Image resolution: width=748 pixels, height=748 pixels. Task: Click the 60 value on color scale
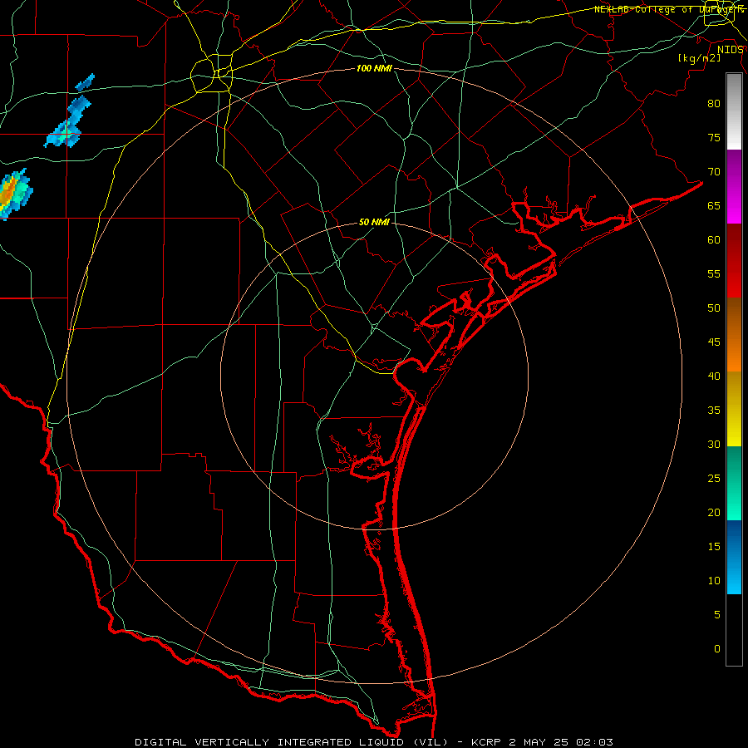click(714, 240)
